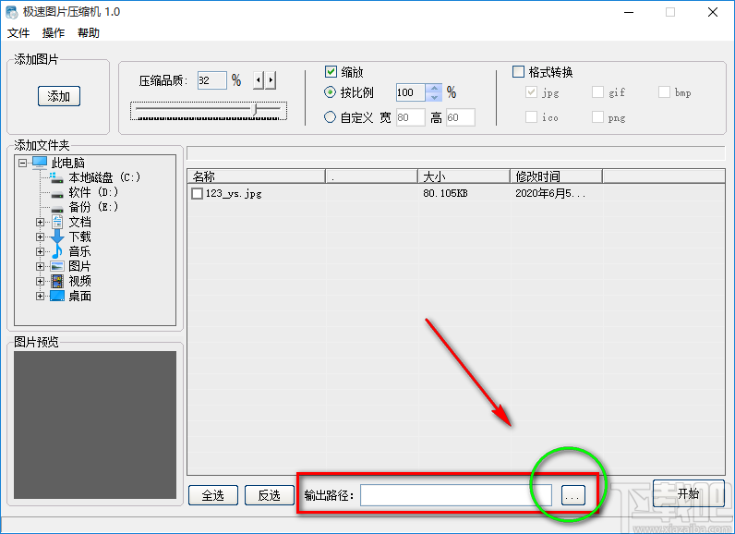Viewport: 735px width, 534px height.
Task: Toggle the bmp format checkbox
Action: [x=664, y=91]
